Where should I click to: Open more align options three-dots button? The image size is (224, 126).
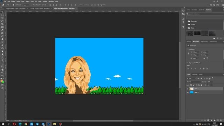point(80,5)
